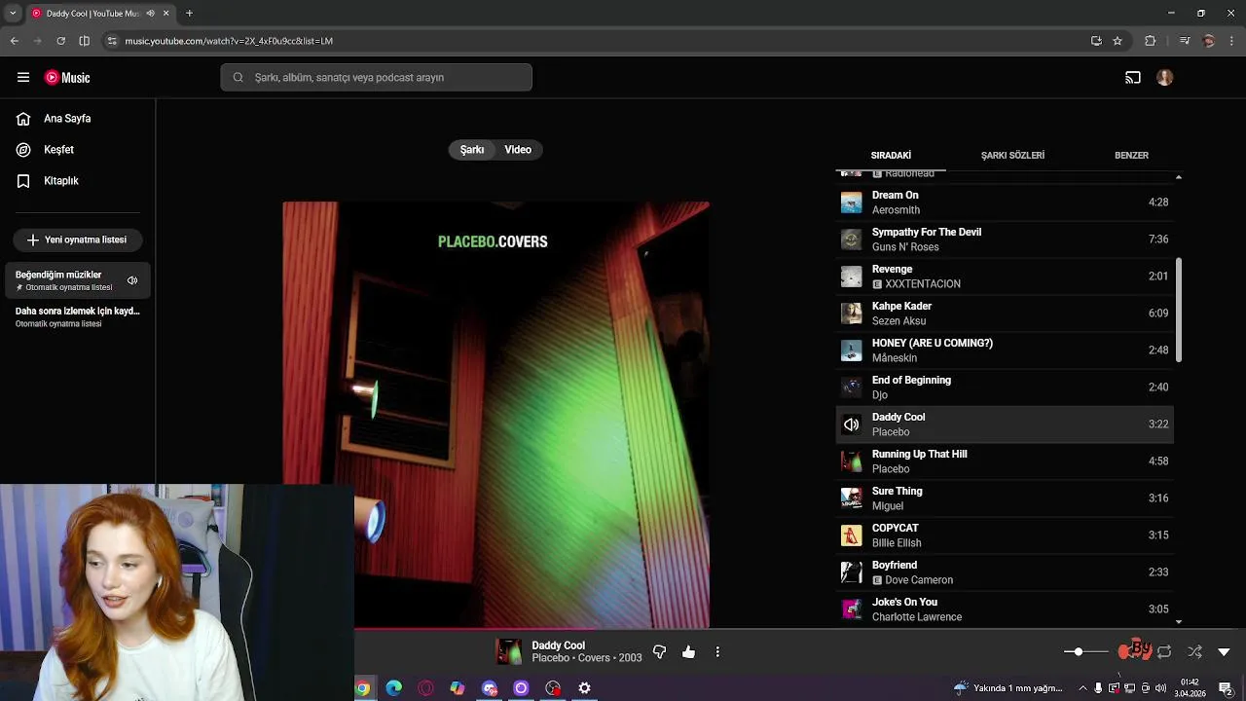Screen dimensions: 1246x701
Task: Open the hamburger guide menu
Action: click(23, 77)
